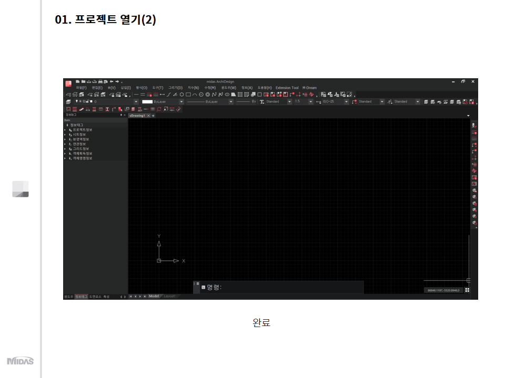Add a new drawing tab with plus button

coord(153,115)
